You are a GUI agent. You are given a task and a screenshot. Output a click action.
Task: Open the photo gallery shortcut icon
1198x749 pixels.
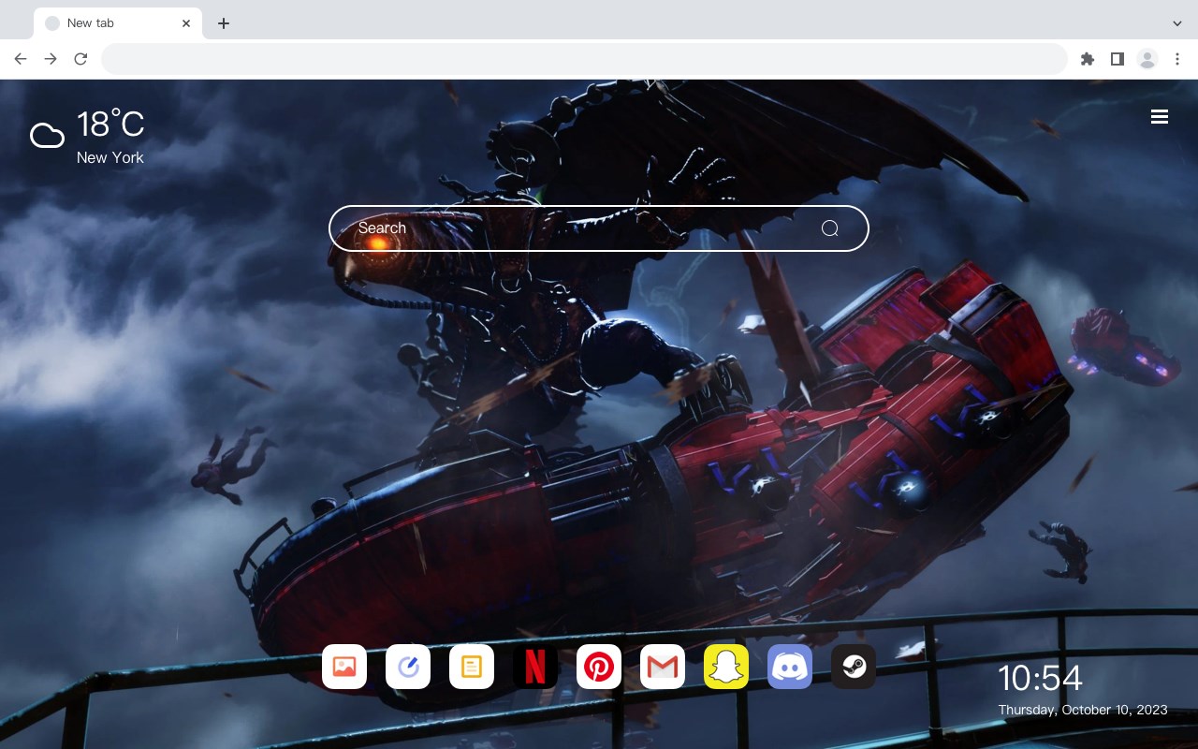click(x=344, y=667)
